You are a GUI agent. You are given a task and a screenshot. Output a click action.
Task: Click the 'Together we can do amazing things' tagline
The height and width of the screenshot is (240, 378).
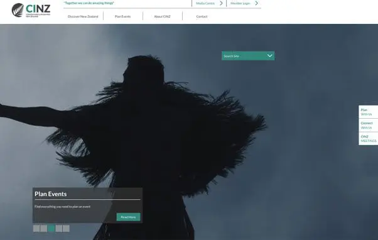(89, 3)
